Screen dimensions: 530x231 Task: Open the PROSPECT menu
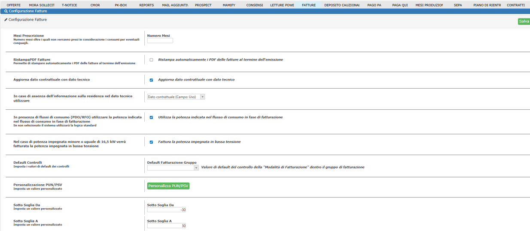pyautogui.click(x=203, y=5)
